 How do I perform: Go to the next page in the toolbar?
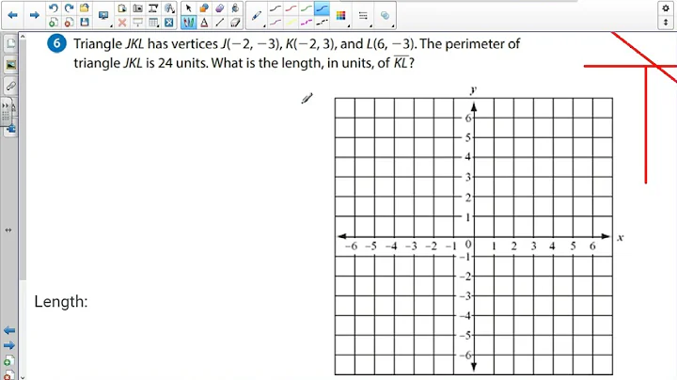tap(35, 15)
